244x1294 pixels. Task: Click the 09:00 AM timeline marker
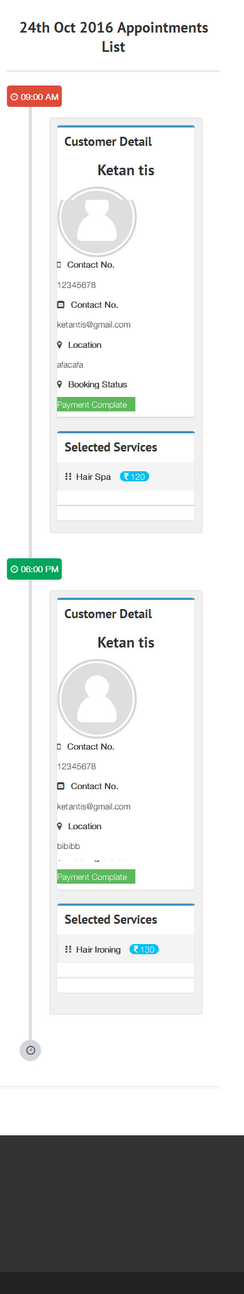34,97
